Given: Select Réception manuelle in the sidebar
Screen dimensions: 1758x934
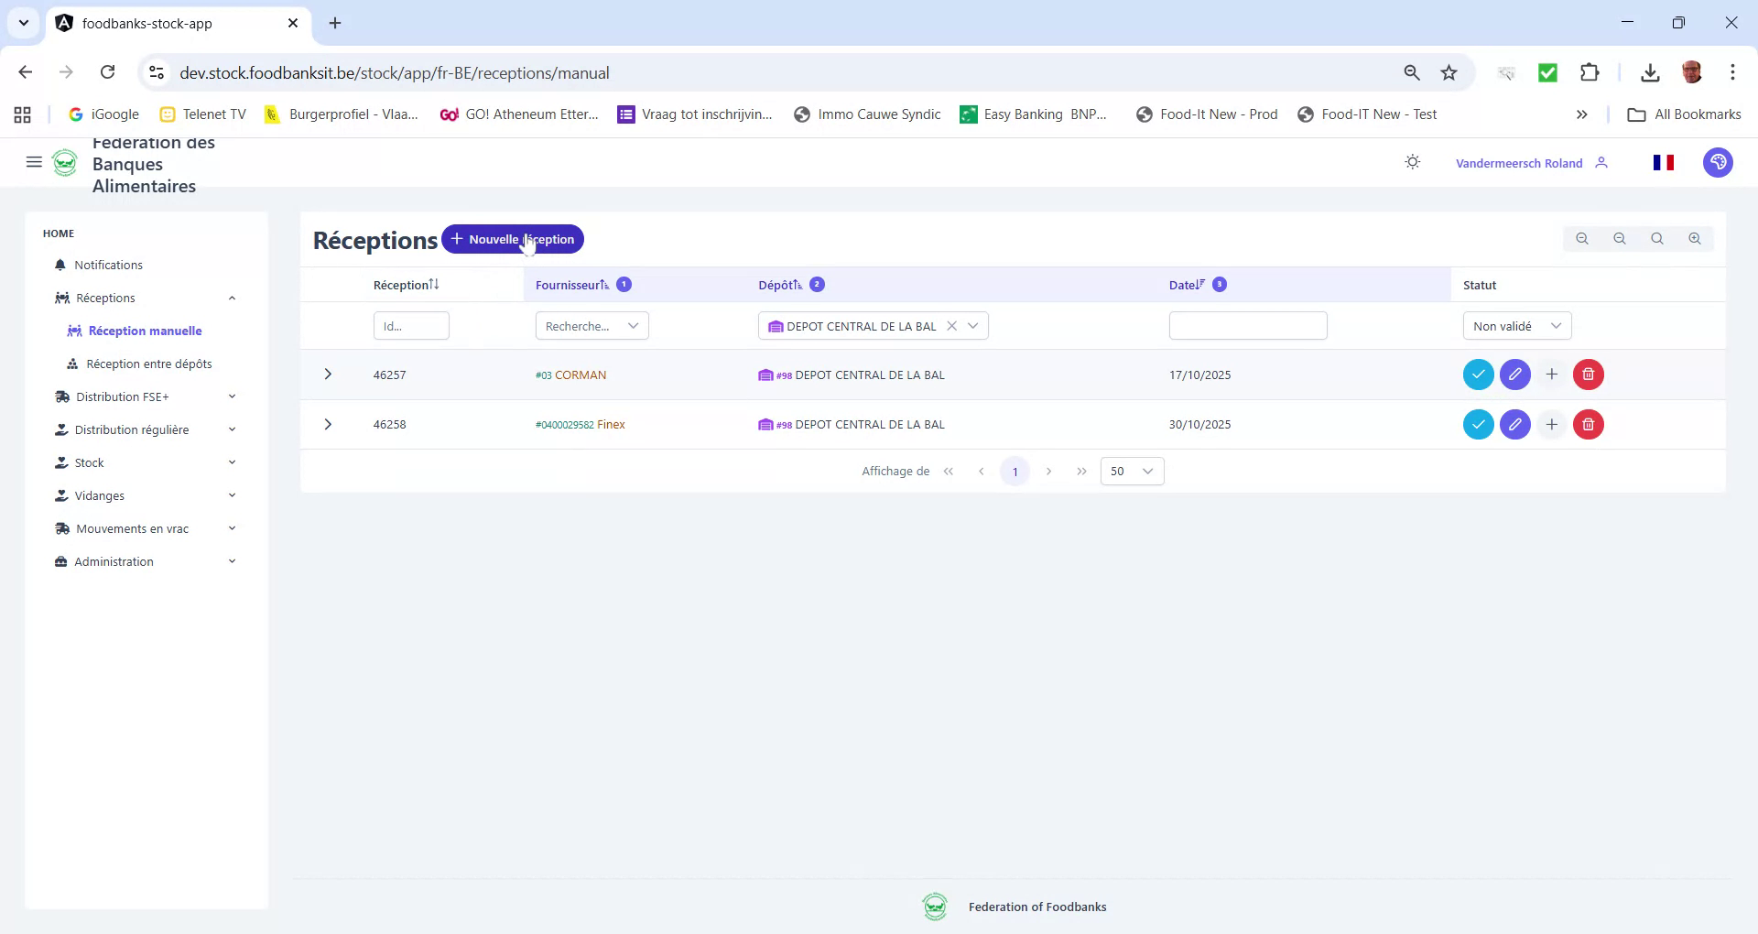Looking at the screenshot, I should pyautogui.click(x=144, y=331).
